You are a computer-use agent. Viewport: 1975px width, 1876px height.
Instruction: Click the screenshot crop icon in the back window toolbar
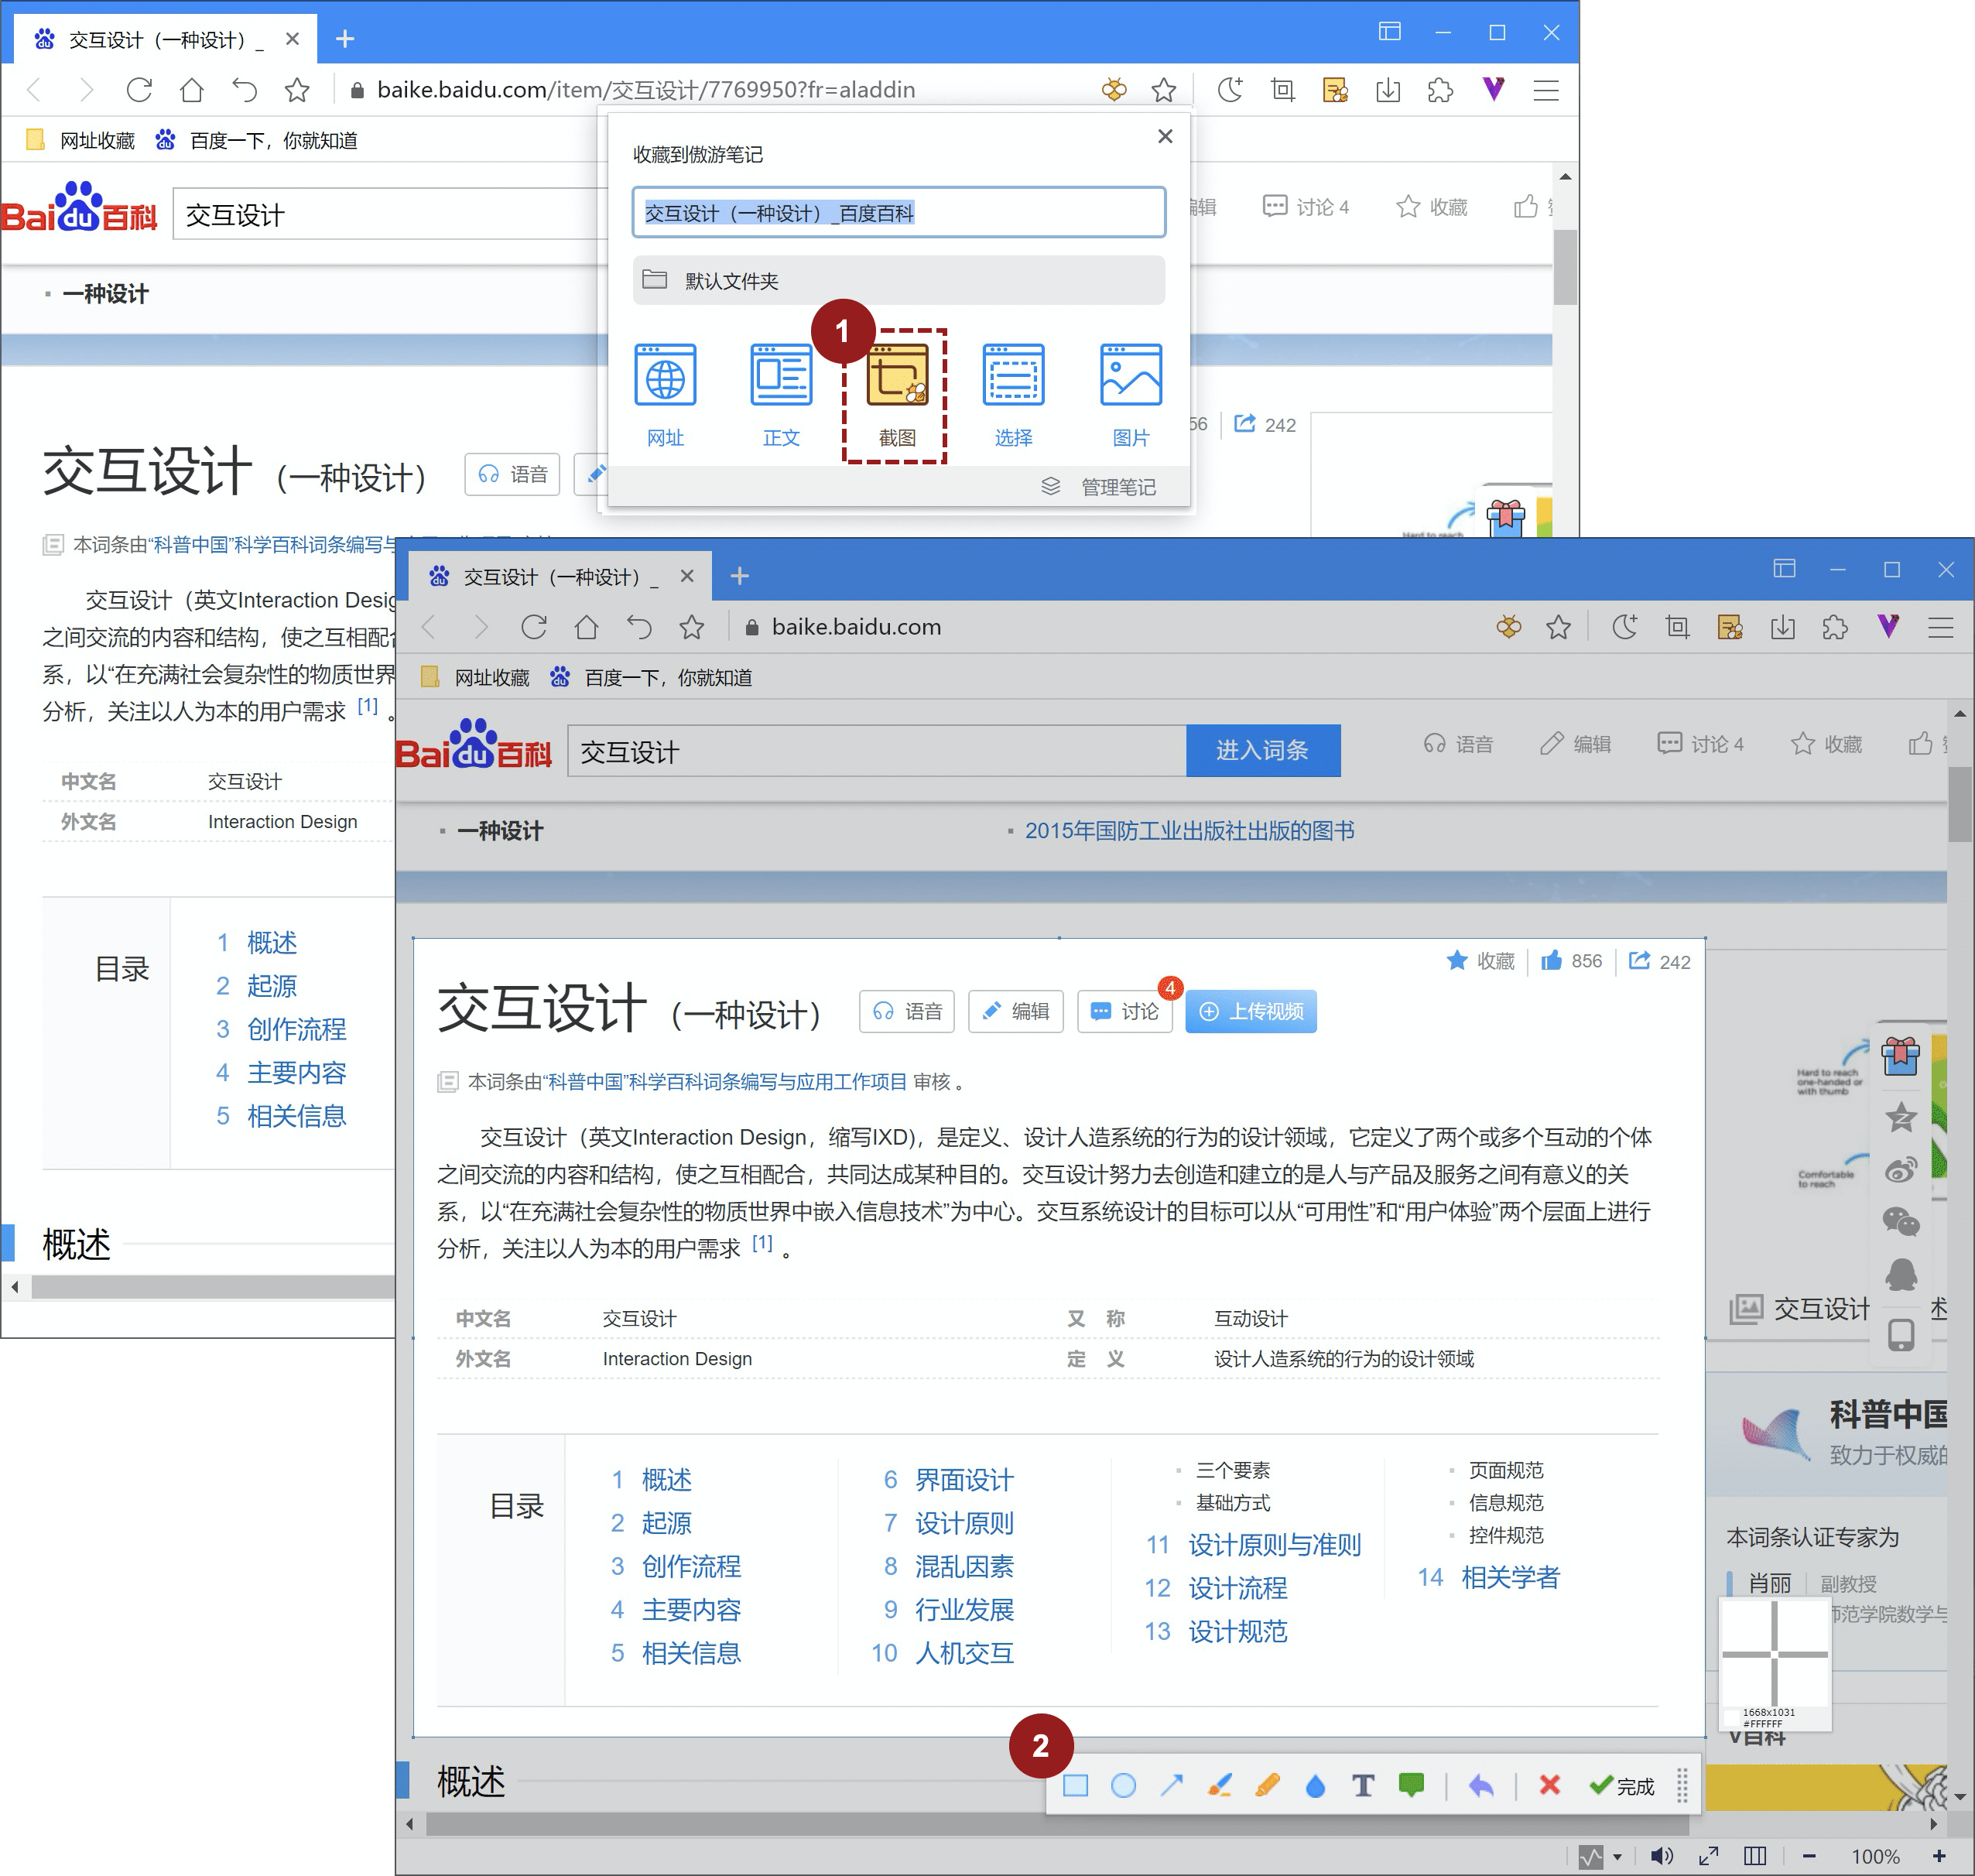(x=1282, y=90)
